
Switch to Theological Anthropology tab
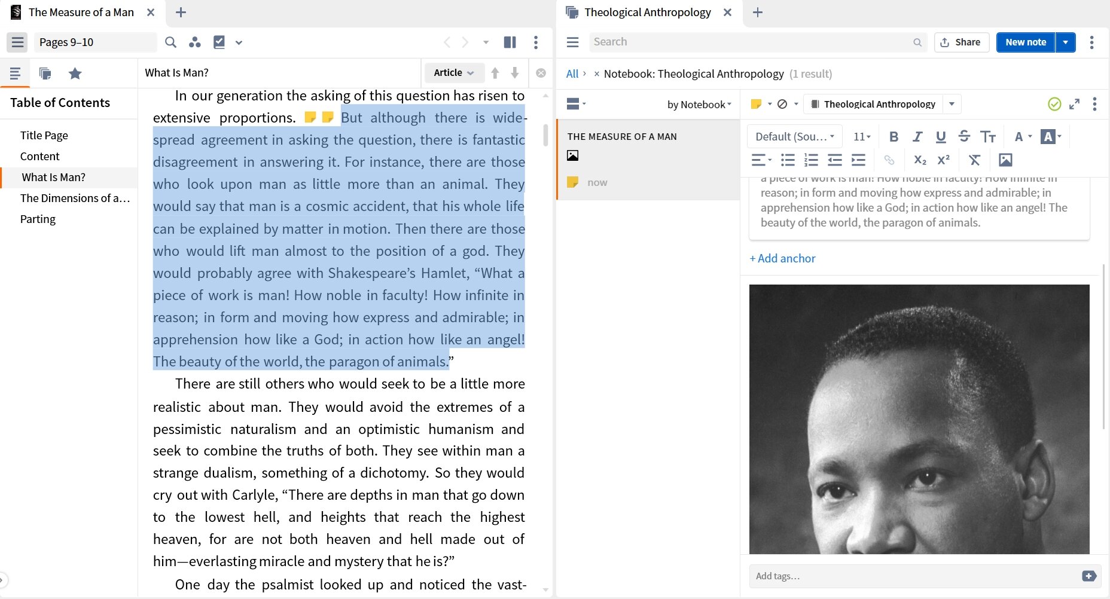point(647,12)
